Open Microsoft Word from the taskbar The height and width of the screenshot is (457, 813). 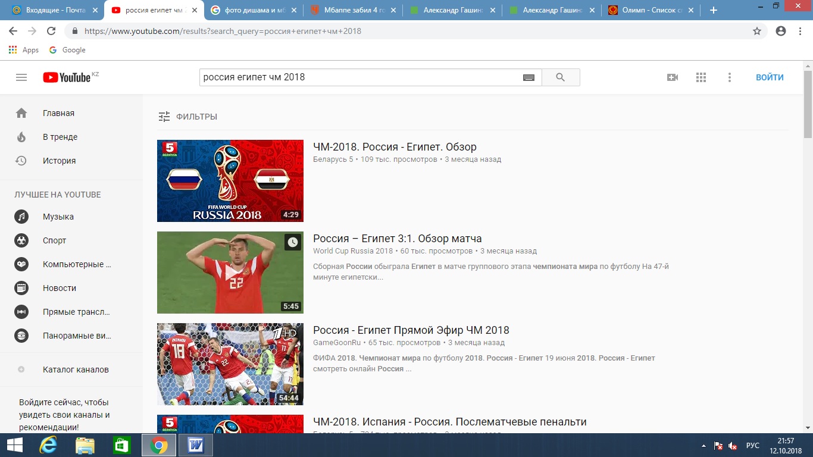coord(196,445)
